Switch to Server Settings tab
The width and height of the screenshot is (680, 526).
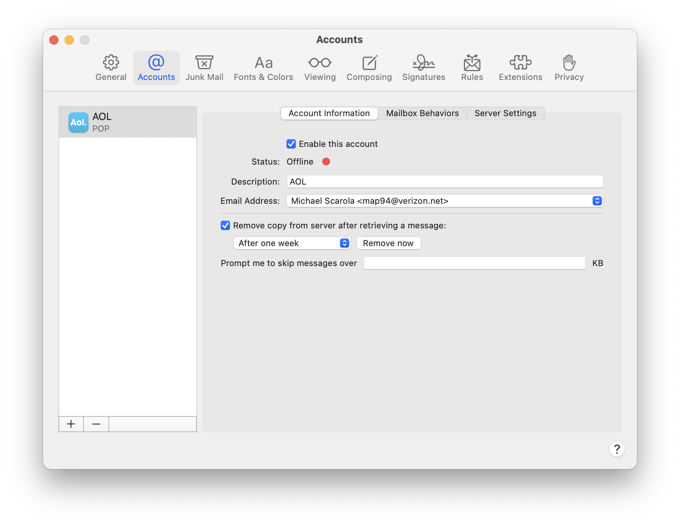[505, 113]
